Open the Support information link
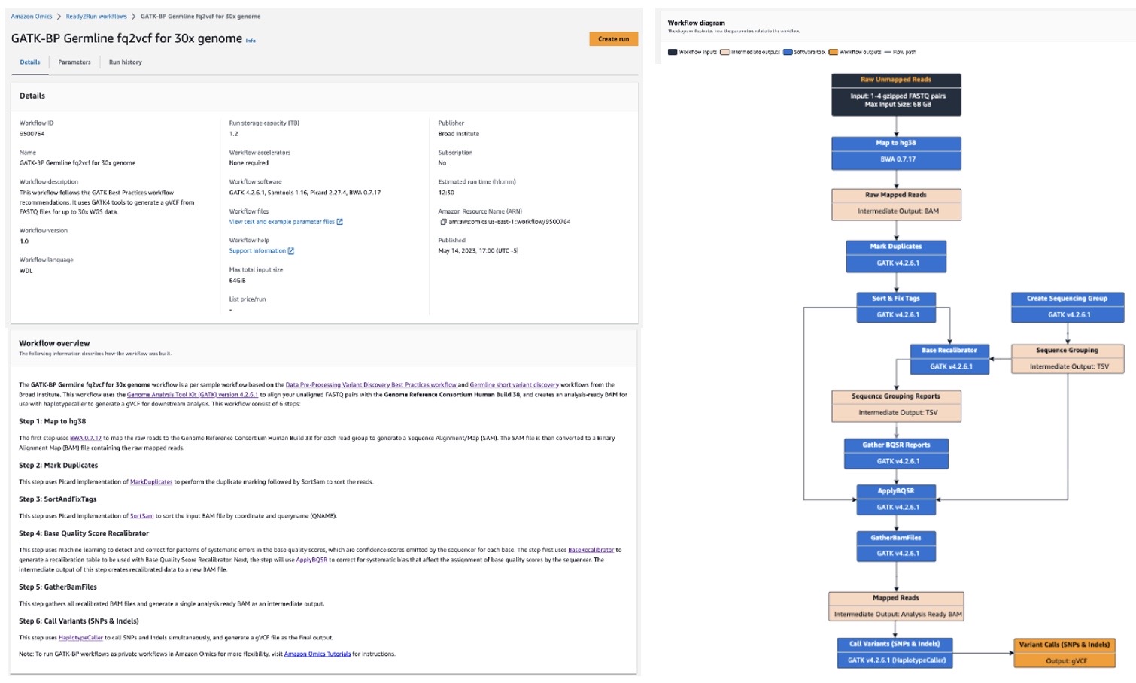This screenshot has height=683, width=1136. tap(257, 251)
